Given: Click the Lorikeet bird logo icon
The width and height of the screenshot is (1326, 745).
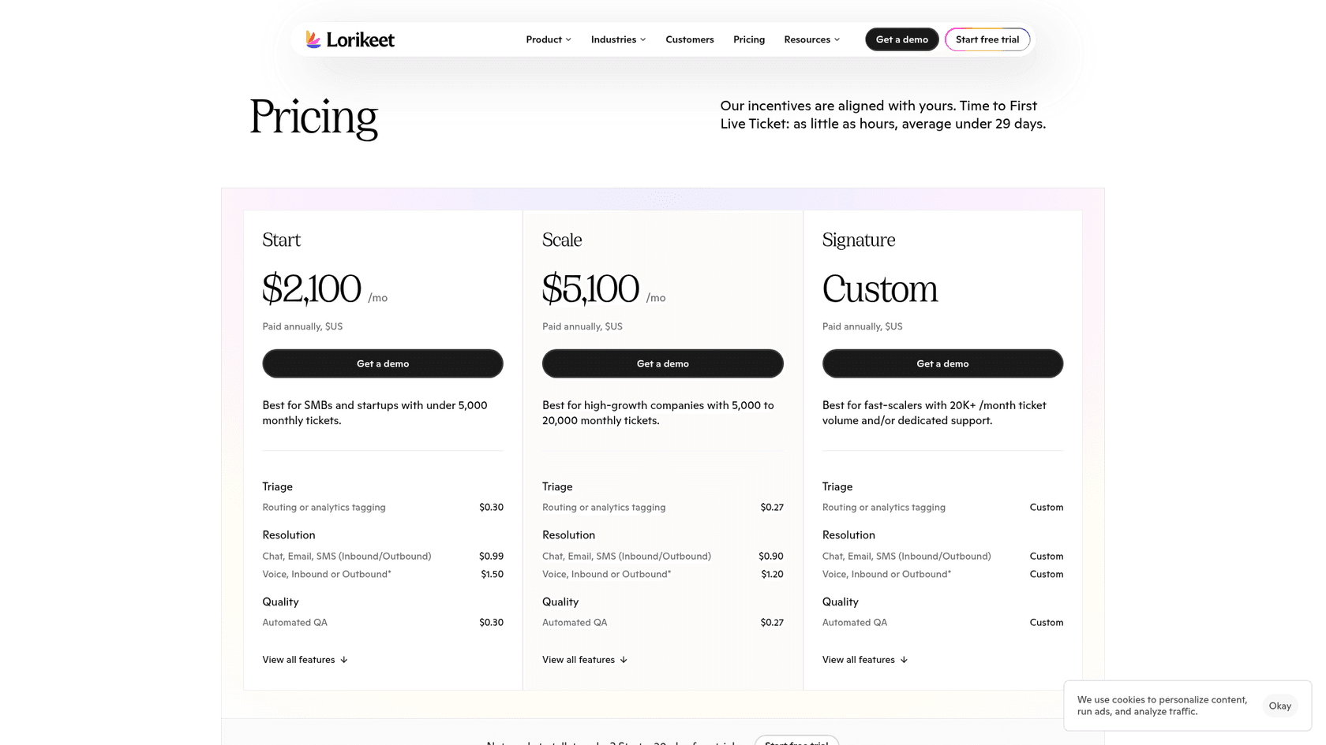Looking at the screenshot, I should click(313, 39).
